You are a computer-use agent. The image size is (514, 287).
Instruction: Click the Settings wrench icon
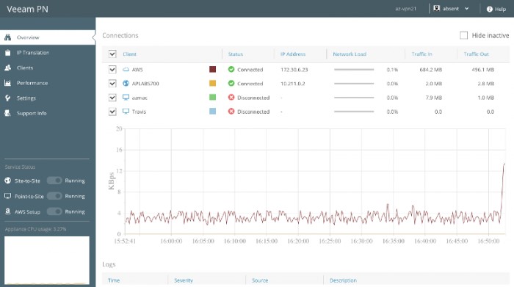click(8, 98)
